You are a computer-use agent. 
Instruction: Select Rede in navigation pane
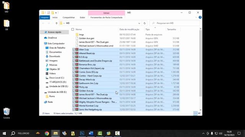click(50, 102)
